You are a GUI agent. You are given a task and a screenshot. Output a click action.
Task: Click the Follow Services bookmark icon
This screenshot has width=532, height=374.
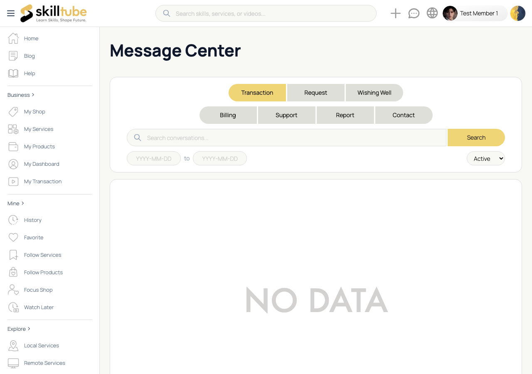point(13,255)
